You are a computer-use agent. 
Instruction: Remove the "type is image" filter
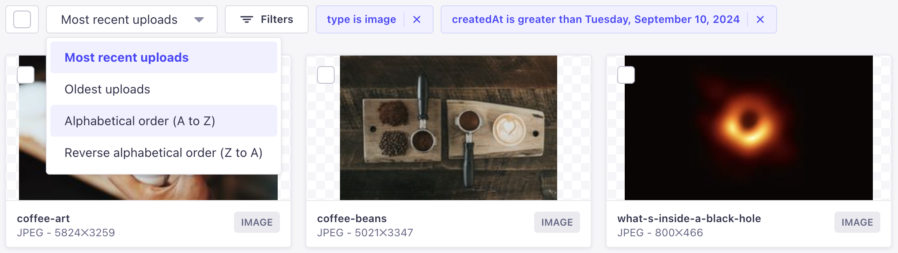point(417,19)
